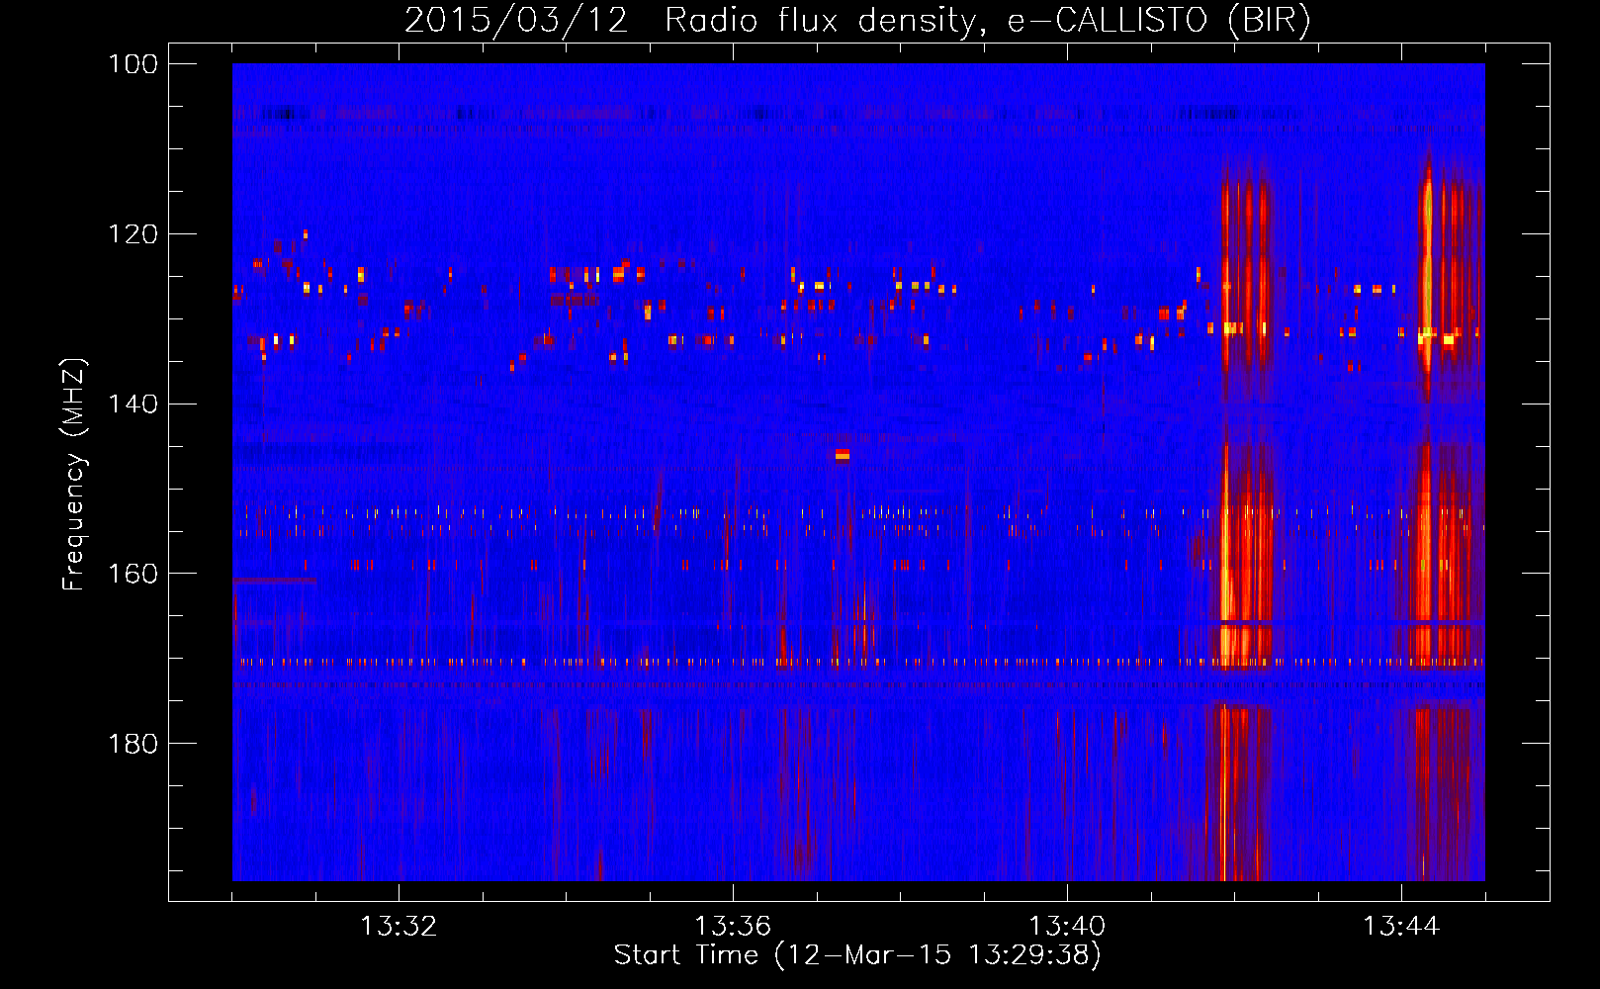Click the "Frequency (MHZ)" axis label
This screenshot has width=1600, height=989.
coord(74,474)
